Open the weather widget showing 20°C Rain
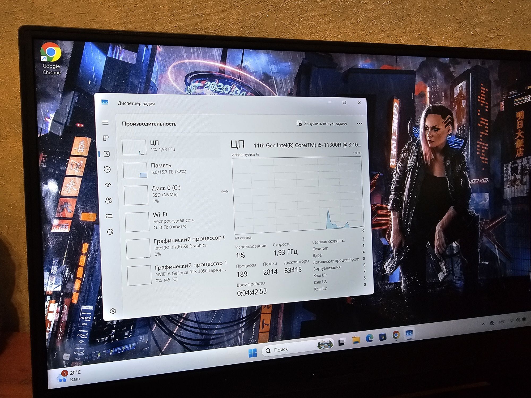Screen dimensions: 531x398 tap(68, 376)
